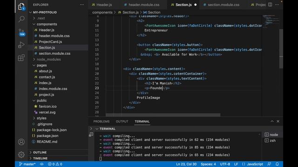
Task: Open errors and warnings count in status bar
Action: 55,164
